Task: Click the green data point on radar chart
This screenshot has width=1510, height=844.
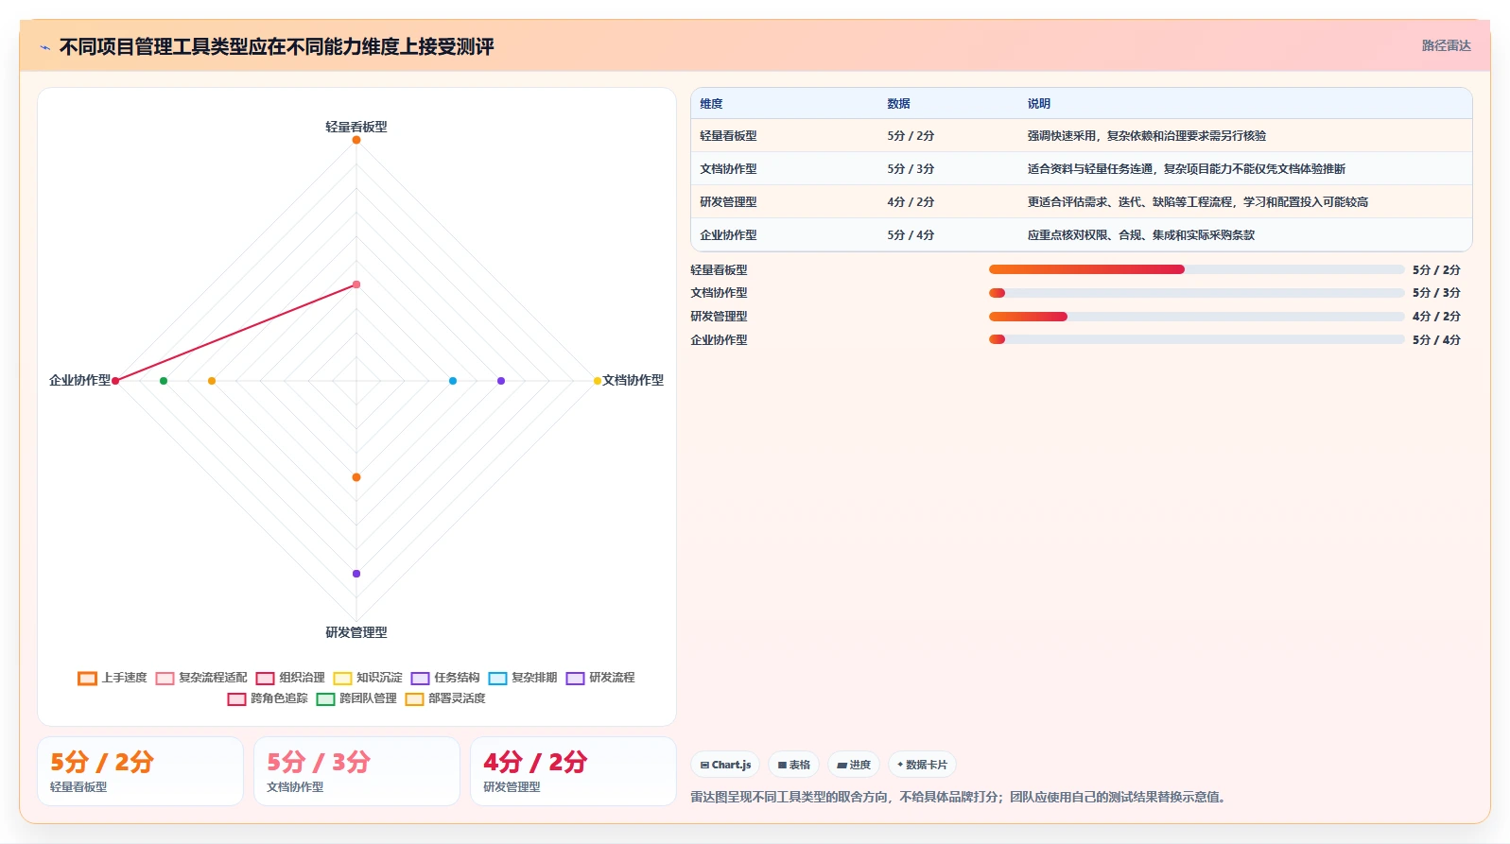Action: (x=164, y=381)
